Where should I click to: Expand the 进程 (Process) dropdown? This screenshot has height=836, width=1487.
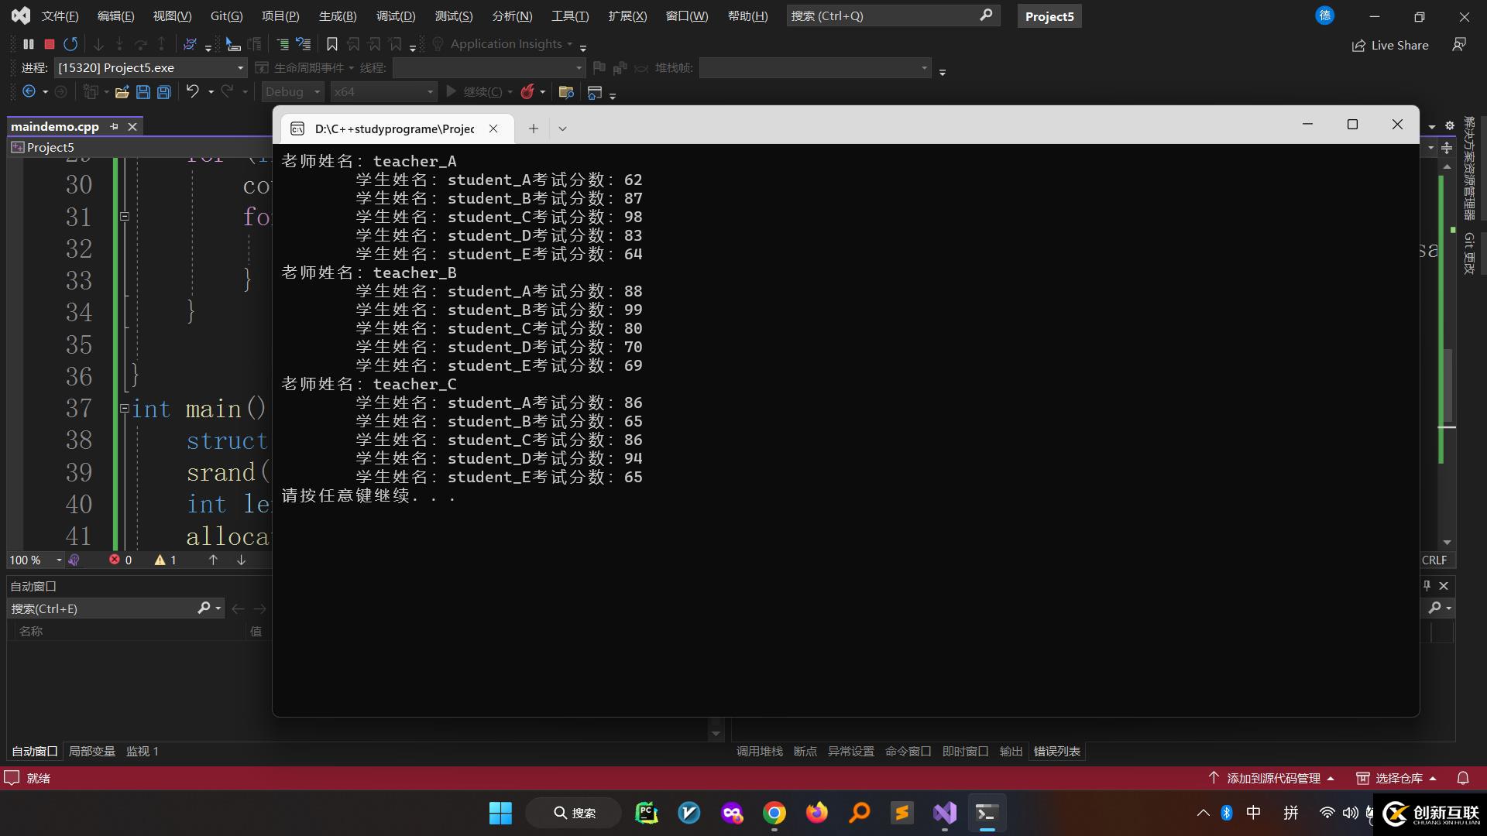pos(238,68)
